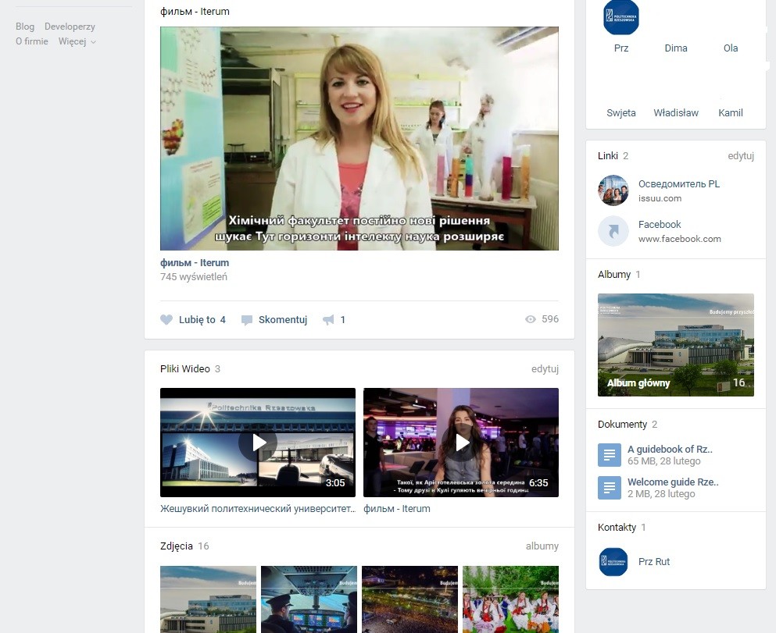776x633 pixels.
Task: Click the megaphone share icon
Action: point(328,320)
